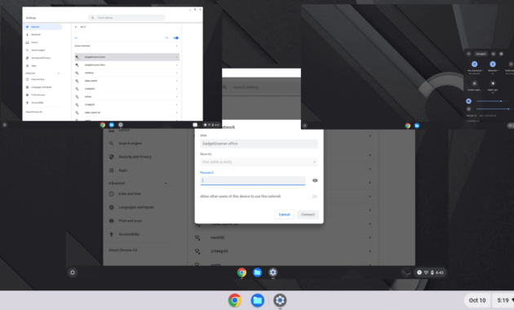
Task: Open settings gear in the quick settings panel
Action: coord(501,54)
